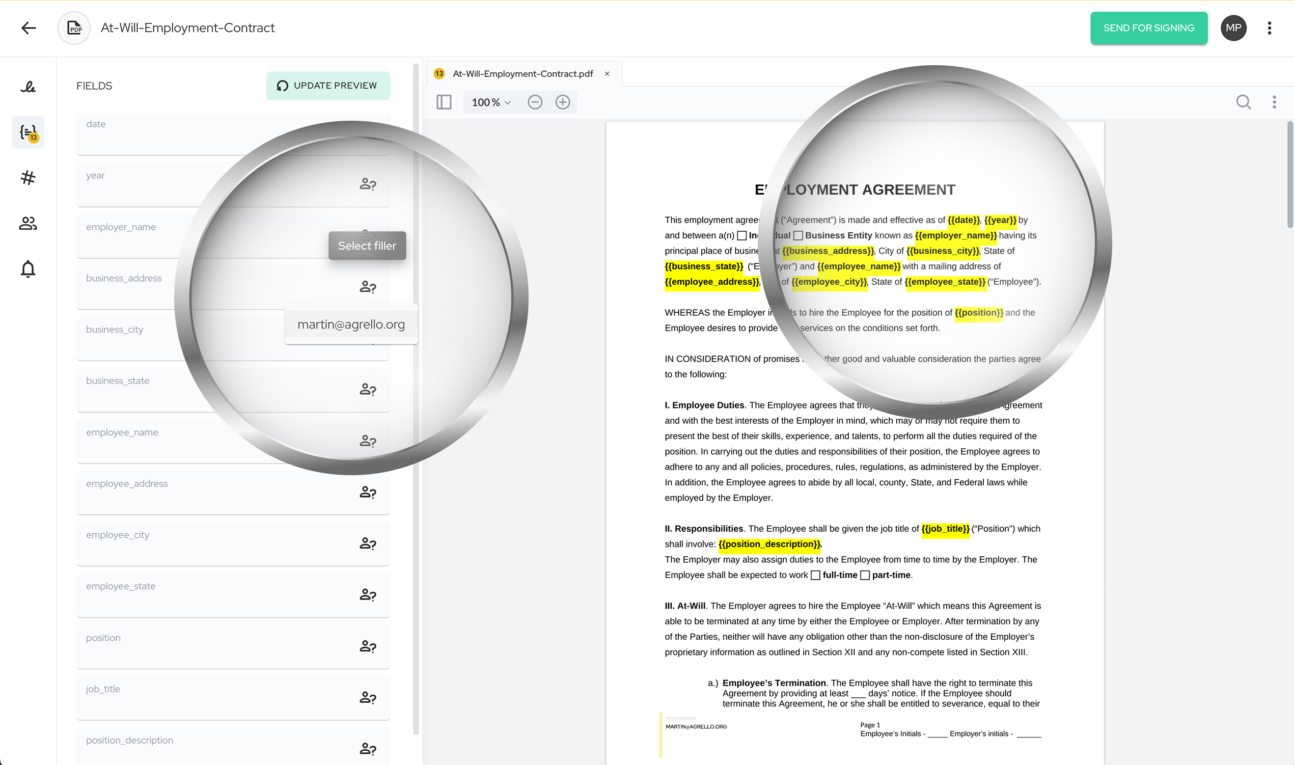Check the full-time work checkbox
Screen dimensions: 1294x765
816,575
